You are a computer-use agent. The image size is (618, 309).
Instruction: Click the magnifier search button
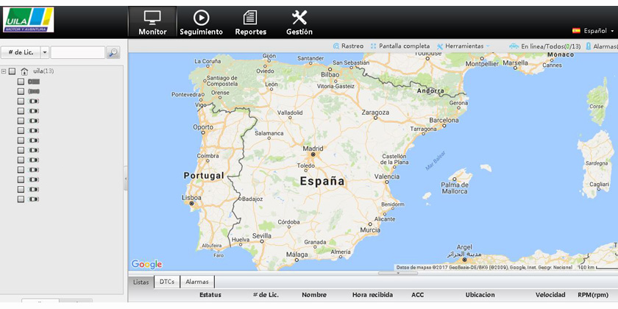point(113,52)
